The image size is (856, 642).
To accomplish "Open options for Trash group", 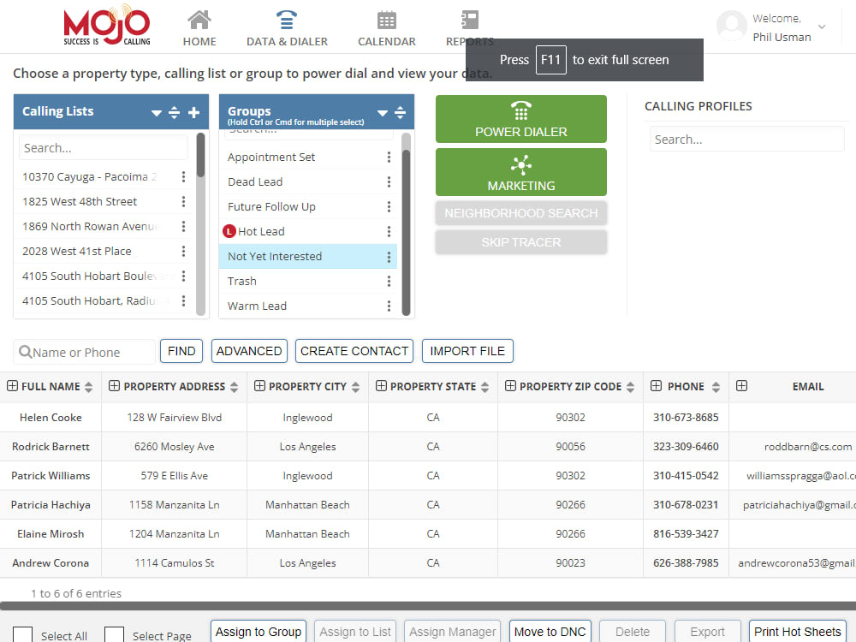I will pyautogui.click(x=389, y=281).
